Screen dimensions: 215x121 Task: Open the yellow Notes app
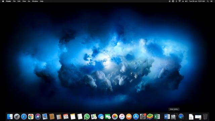pos(73,117)
